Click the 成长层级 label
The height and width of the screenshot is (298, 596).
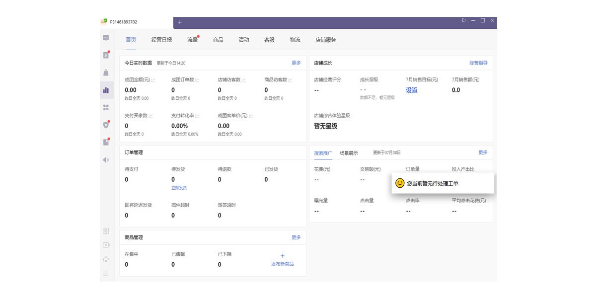pos(369,80)
